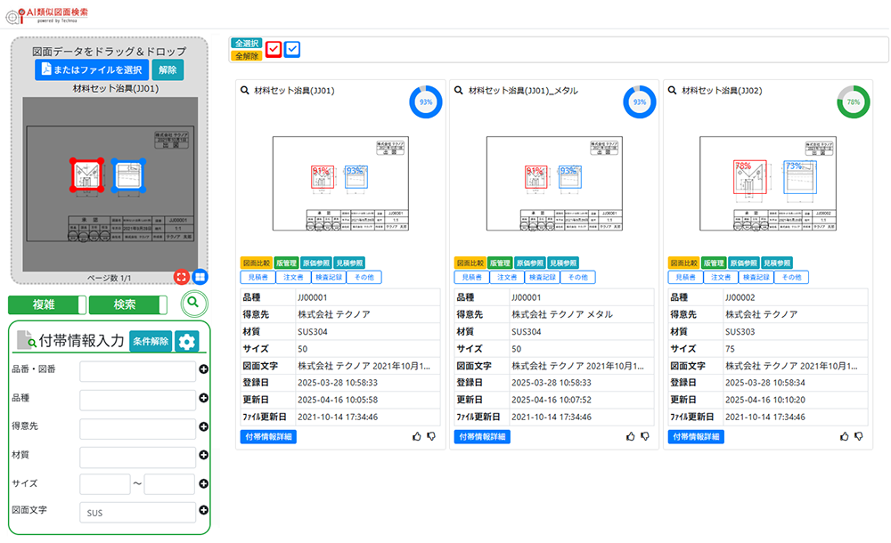Click the 78% match progress ring on JJ02
This screenshot has height=543, width=891.
pyautogui.click(x=854, y=102)
